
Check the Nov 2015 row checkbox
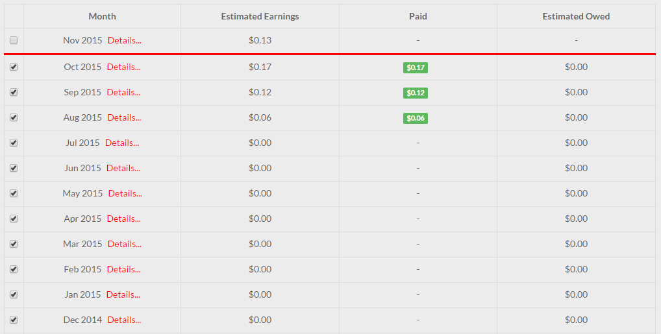14,40
